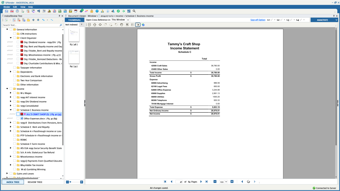This screenshot has width=340, height=191.
Task: Open the Cross Reference window dropdown
Action: 128,20
